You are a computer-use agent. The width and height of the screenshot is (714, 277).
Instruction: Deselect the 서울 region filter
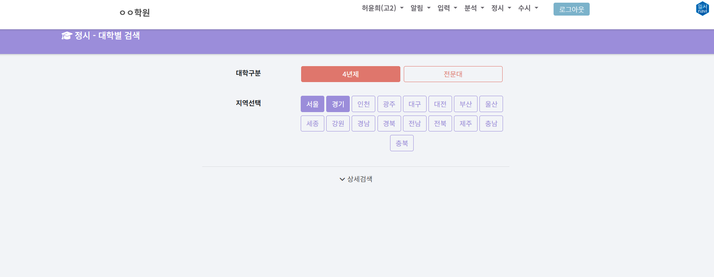point(312,104)
